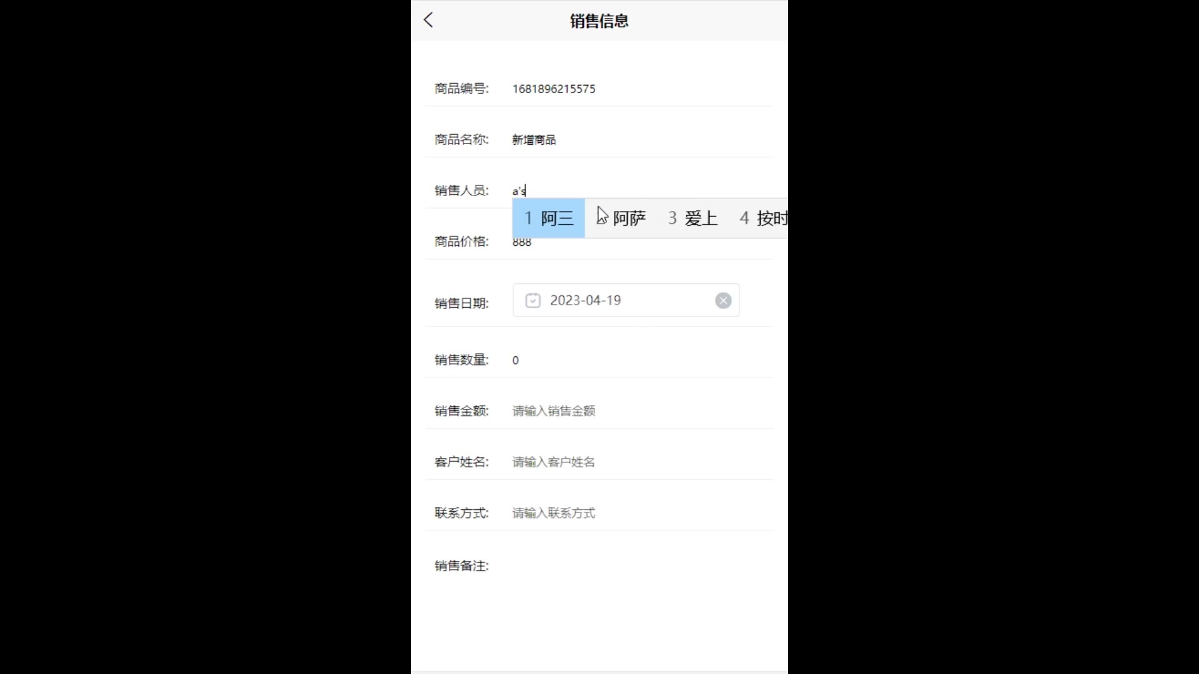Click the 联系方式 label
This screenshot has height=674, width=1199.
tap(461, 513)
